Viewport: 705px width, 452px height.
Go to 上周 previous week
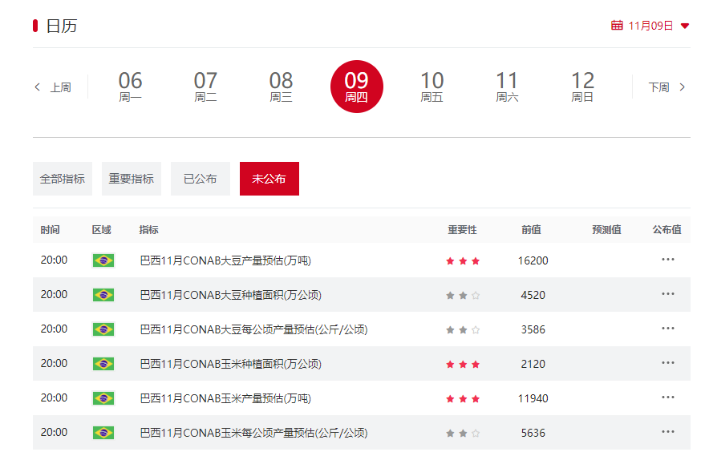pos(60,87)
